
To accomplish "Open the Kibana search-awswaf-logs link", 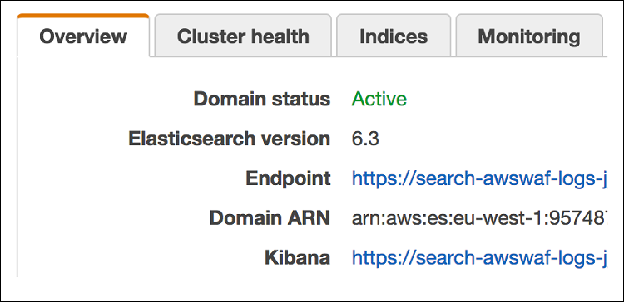I will pos(479,258).
